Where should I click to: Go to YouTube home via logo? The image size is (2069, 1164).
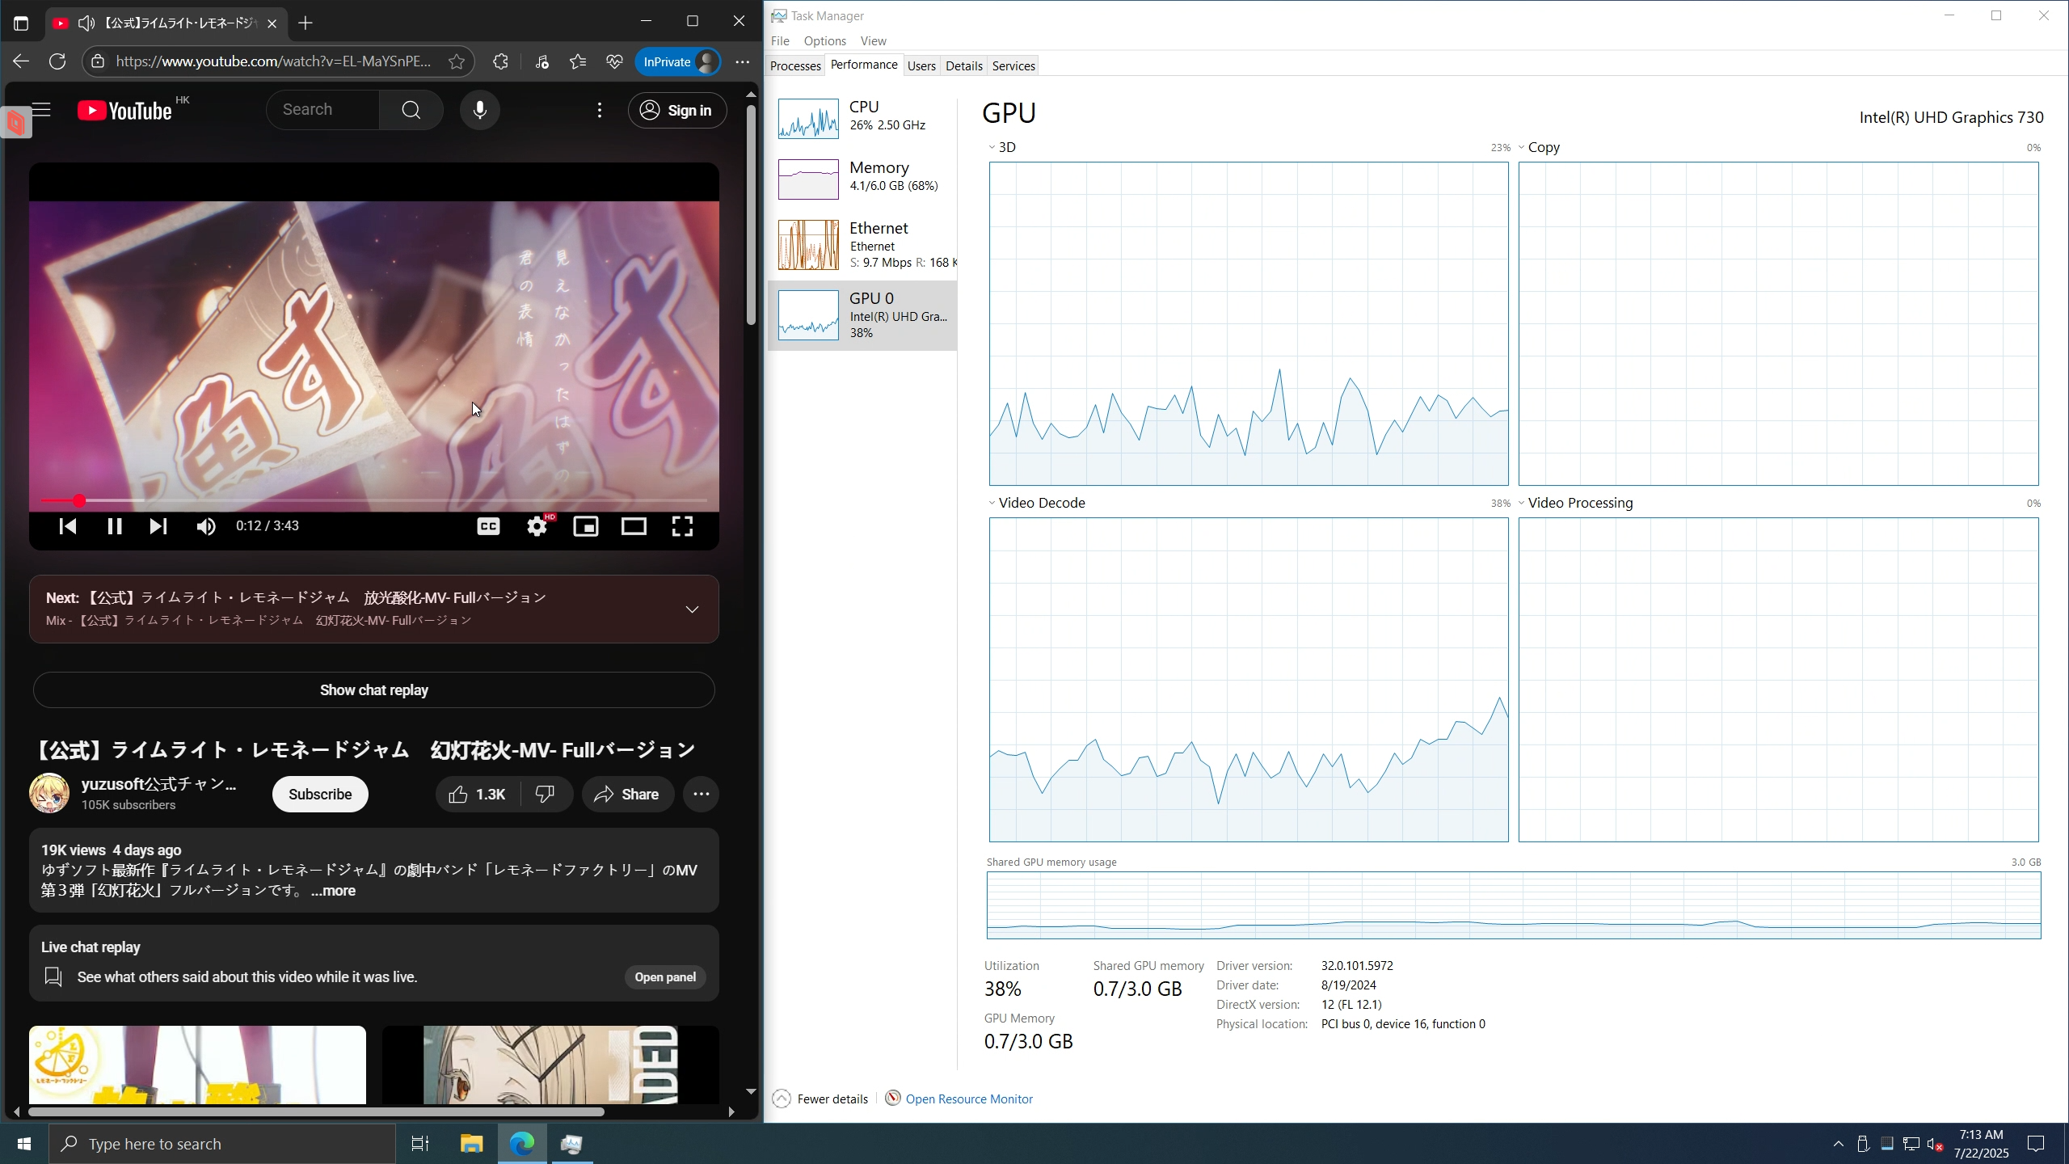coord(125,111)
